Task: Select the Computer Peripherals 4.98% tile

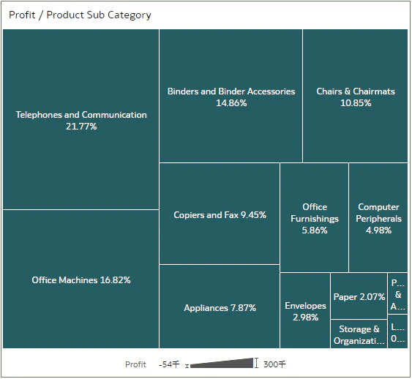Action: [378, 217]
